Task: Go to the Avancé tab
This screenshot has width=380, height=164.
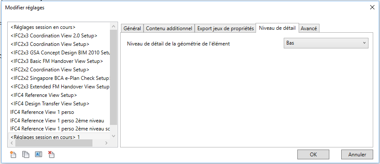Action: point(309,28)
